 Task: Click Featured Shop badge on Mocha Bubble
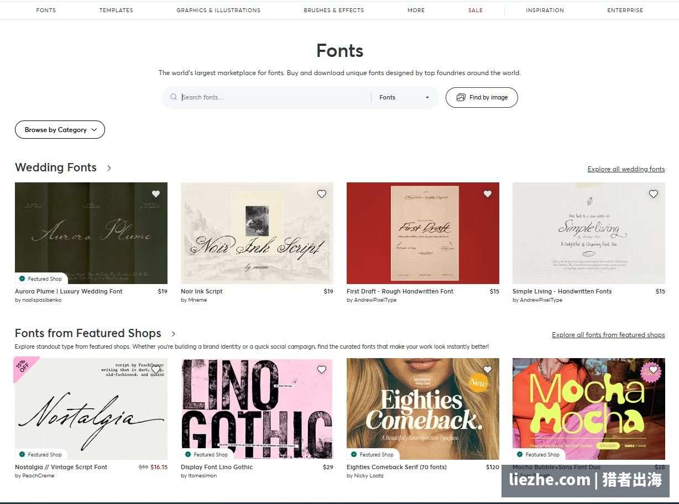click(x=539, y=454)
